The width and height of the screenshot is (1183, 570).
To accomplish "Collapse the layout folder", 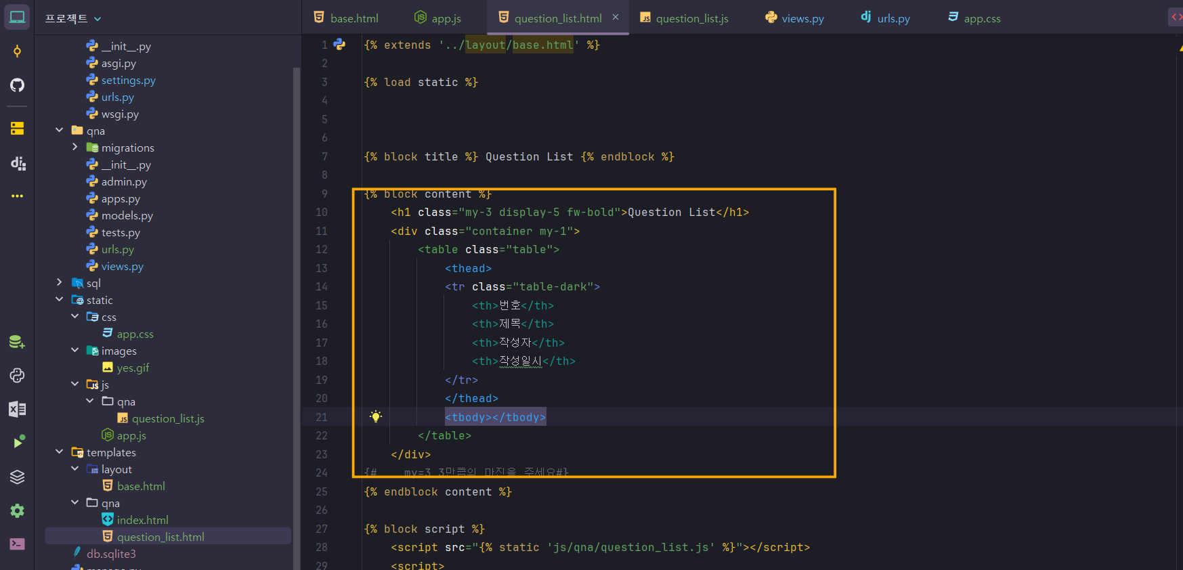I will (x=74, y=468).
